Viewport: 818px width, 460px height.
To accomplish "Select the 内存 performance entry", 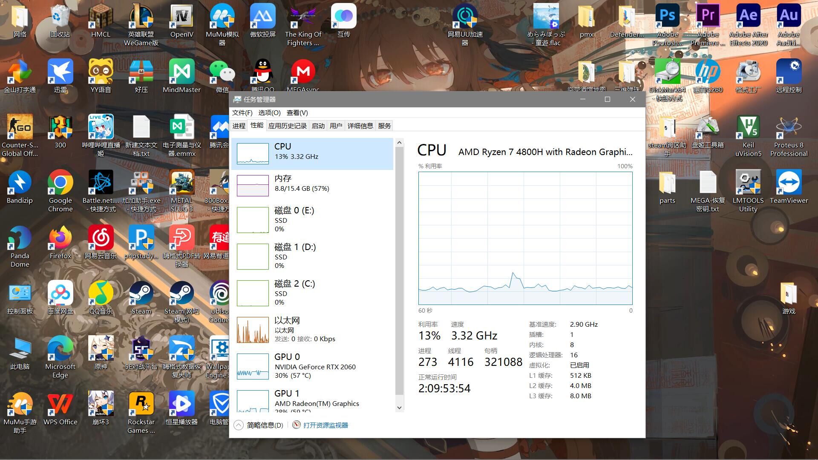I will (312, 186).
